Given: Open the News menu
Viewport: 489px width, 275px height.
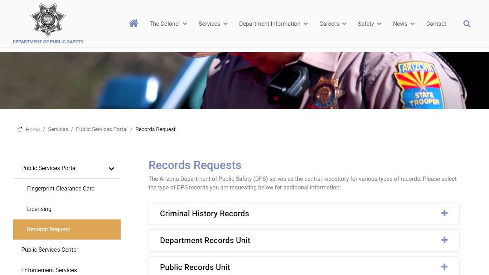Looking at the screenshot, I should pos(400,24).
